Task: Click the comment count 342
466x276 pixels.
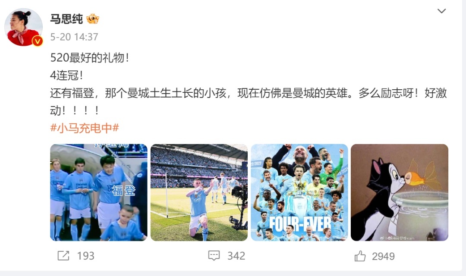Action: (x=236, y=256)
